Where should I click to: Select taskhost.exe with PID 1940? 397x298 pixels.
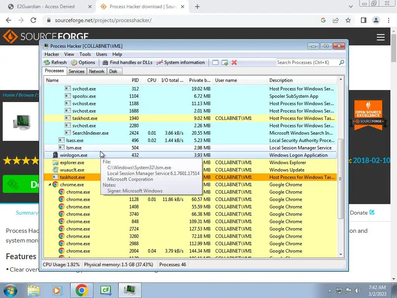click(190, 118)
